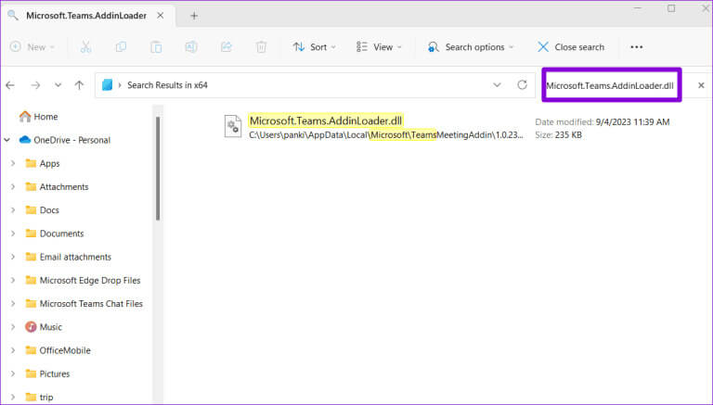This screenshot has height=405, width=713.
Task: Refresh the search results
Action: (x=522, y=85)
